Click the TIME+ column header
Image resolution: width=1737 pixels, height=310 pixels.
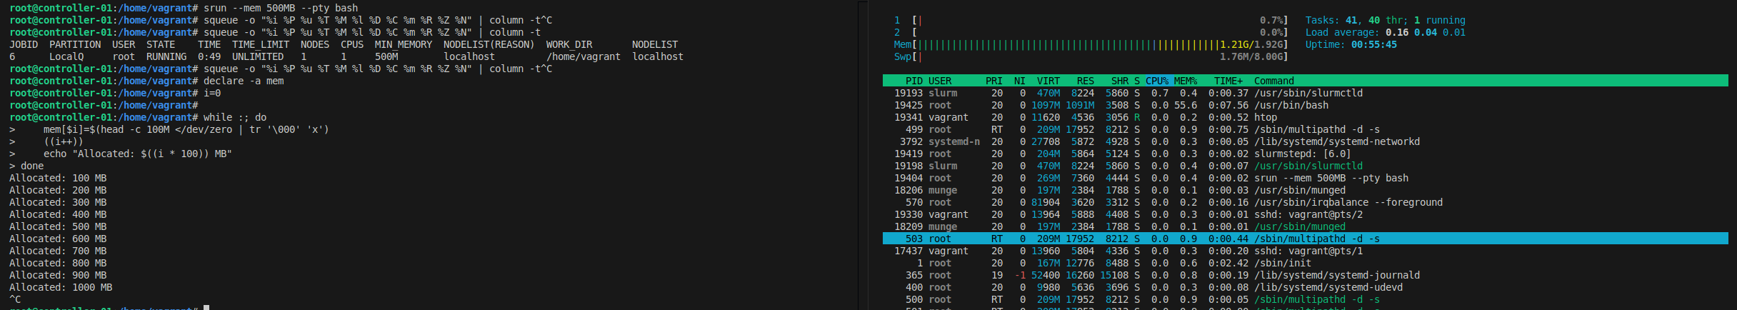click(1228, 81)
